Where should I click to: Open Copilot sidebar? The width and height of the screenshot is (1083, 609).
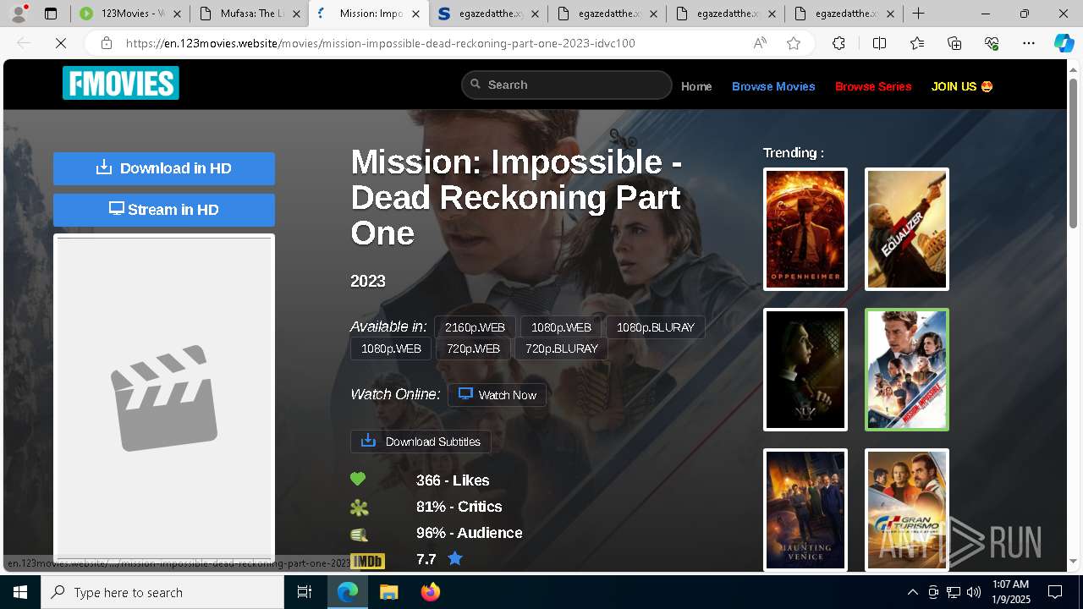click(1064, 43)
